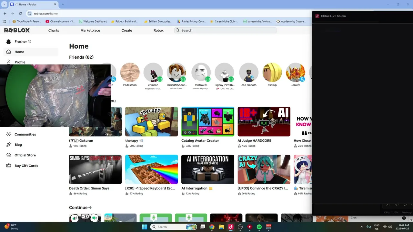Open the Academy by Coasse... bookmark

(x=291, y=22)
